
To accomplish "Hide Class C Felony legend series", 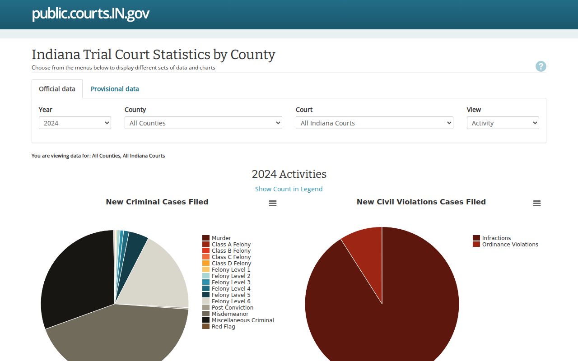I will point(227,257).
